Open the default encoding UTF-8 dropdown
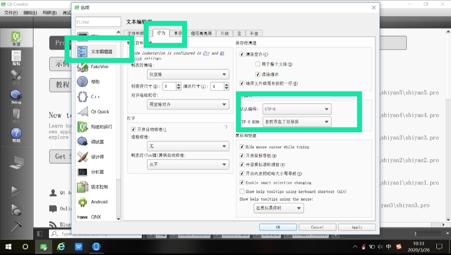This screenshot has width=451, height=255. pos(297,109)
